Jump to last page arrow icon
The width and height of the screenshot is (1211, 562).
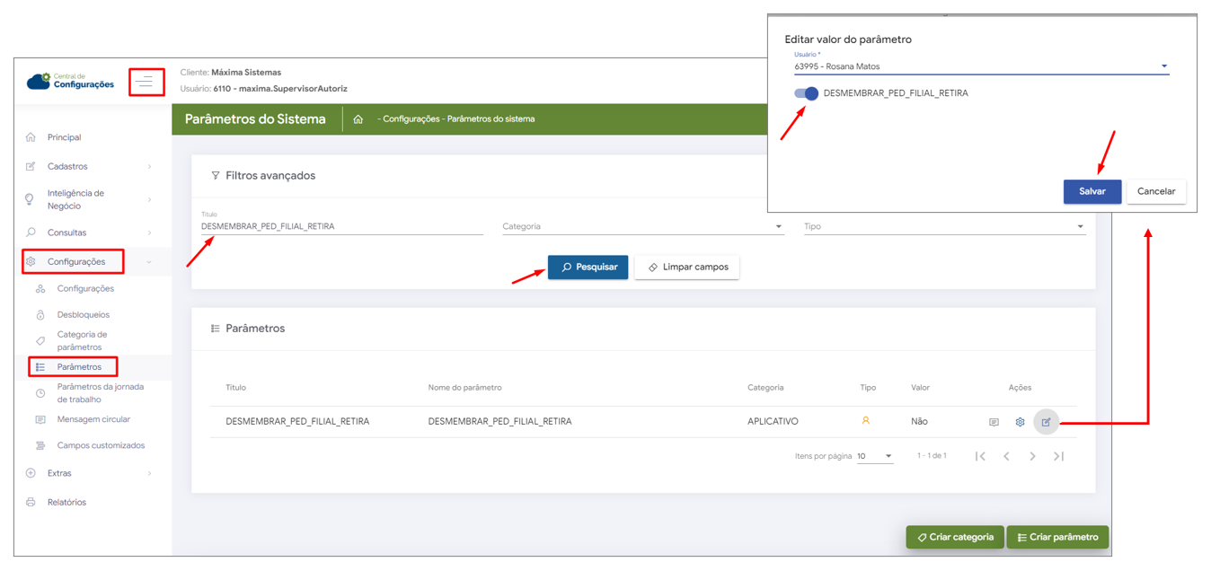pos(1059,457)
